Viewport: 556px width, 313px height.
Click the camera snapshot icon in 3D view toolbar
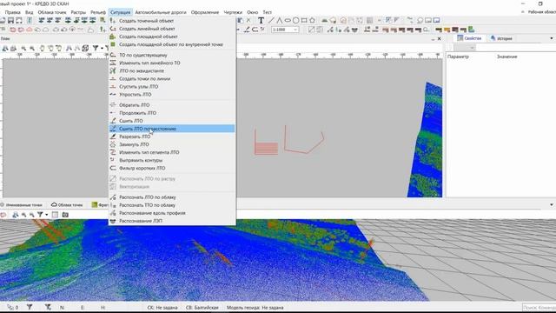pyautogui.click(x=65, y=215)
